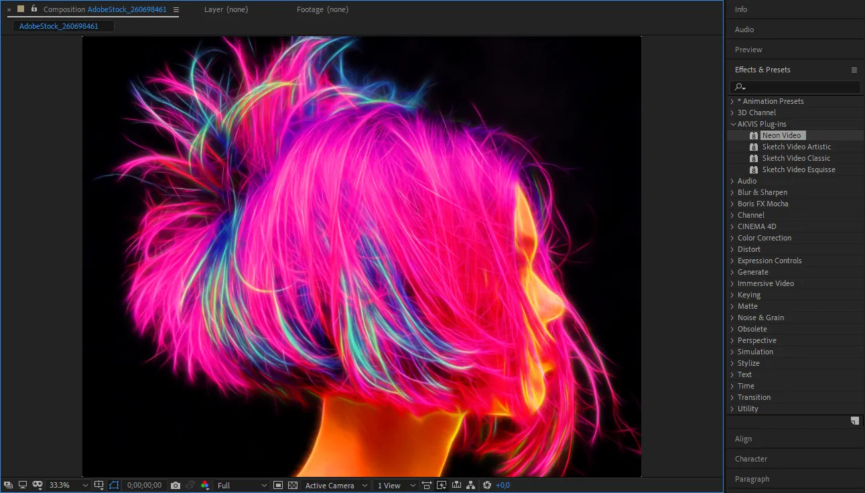Open the Composition panel hamburger menu
The height and width of the screenshot is (493, 865).
[176, 9]
